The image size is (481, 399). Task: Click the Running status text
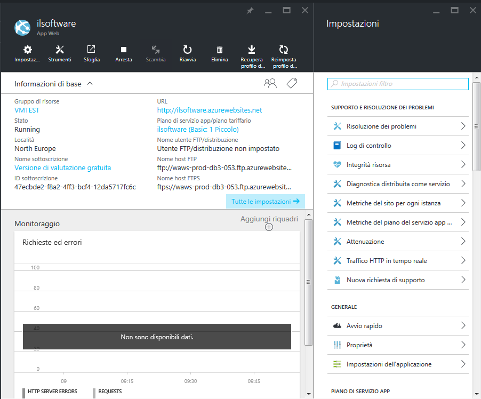point(27,130)
